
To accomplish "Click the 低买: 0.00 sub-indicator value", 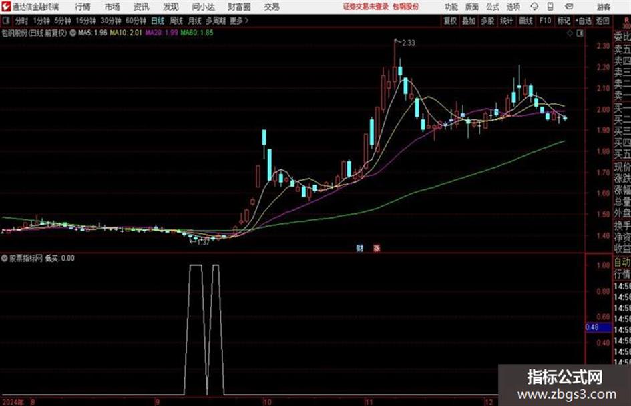I will 59,258.
